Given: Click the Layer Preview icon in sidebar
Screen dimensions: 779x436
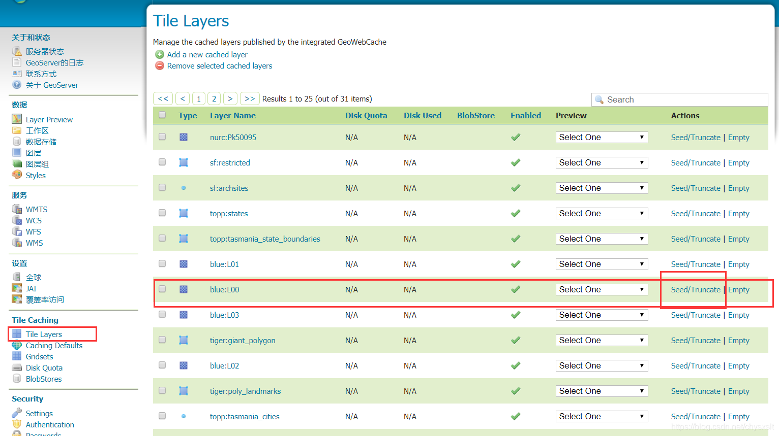Looking at the screenshot, I should coord(17,119).
